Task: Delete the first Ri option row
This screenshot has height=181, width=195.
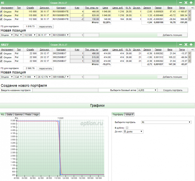Action: [x=190, y=11]
